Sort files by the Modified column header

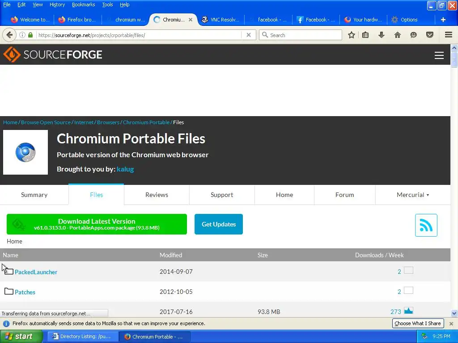(x=171, y=255)
